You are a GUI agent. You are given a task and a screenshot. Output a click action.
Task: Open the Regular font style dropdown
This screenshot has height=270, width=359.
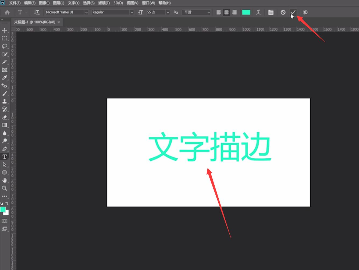pyautogui.click(x=131, y=12)
